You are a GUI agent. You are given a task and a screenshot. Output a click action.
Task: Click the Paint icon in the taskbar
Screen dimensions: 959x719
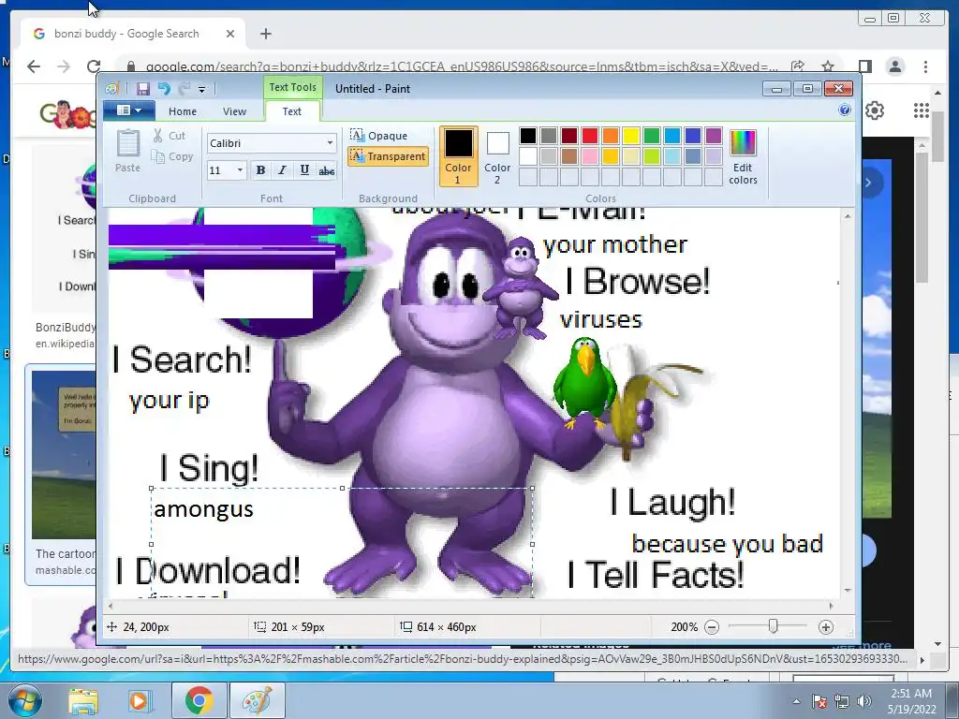pyautogui.click(x=257, y=700)
